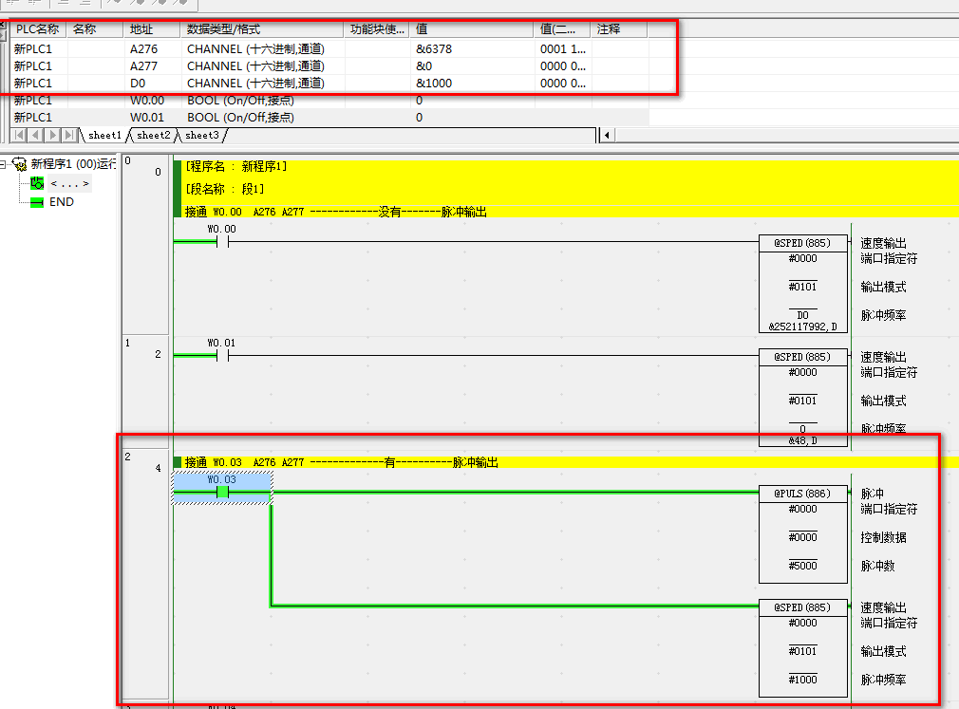The width and height of the screenshot is (959, 709).
Task: Go to next sheet using arrow button
Action: (52, 136)
